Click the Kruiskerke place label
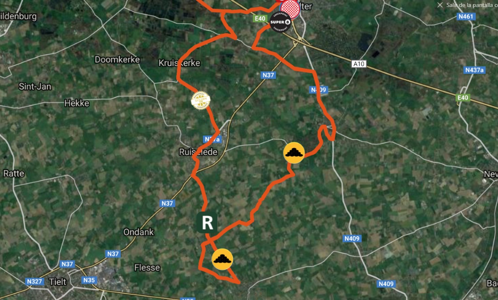 tap(179, 63)
